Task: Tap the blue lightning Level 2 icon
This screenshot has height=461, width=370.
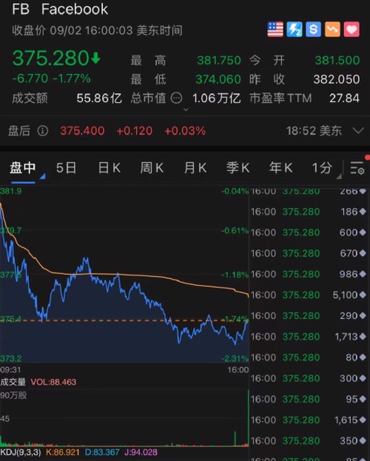Action: 295,30
